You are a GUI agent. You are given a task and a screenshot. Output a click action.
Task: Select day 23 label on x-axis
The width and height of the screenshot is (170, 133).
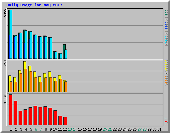[120, 129]
